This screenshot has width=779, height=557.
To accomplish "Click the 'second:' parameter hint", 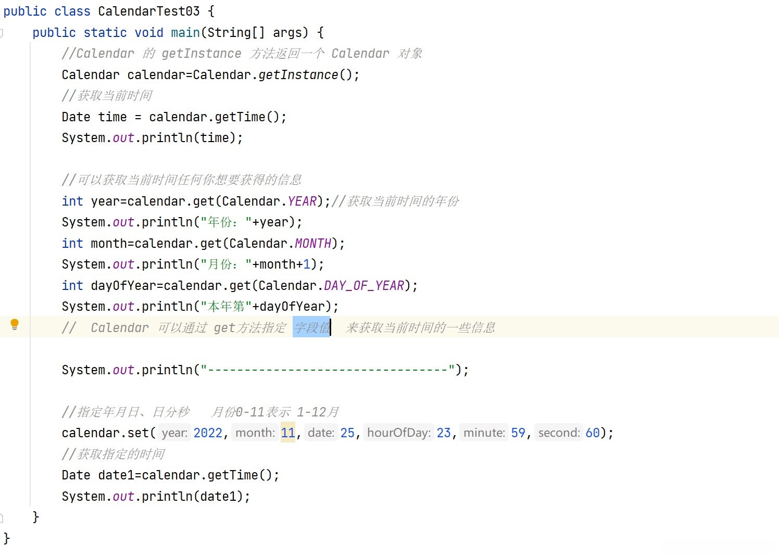I will click(559, 433).
